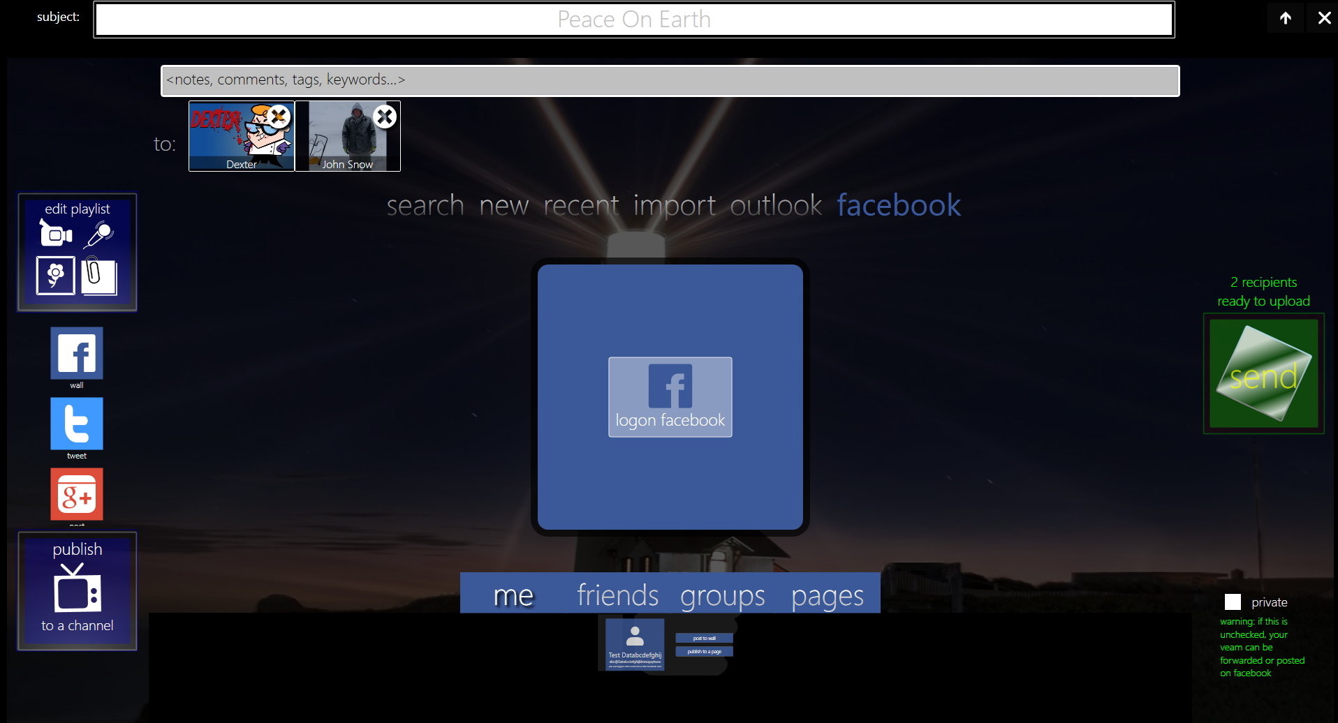
Task: Click the Google Plus post icon
Action: 77,494
